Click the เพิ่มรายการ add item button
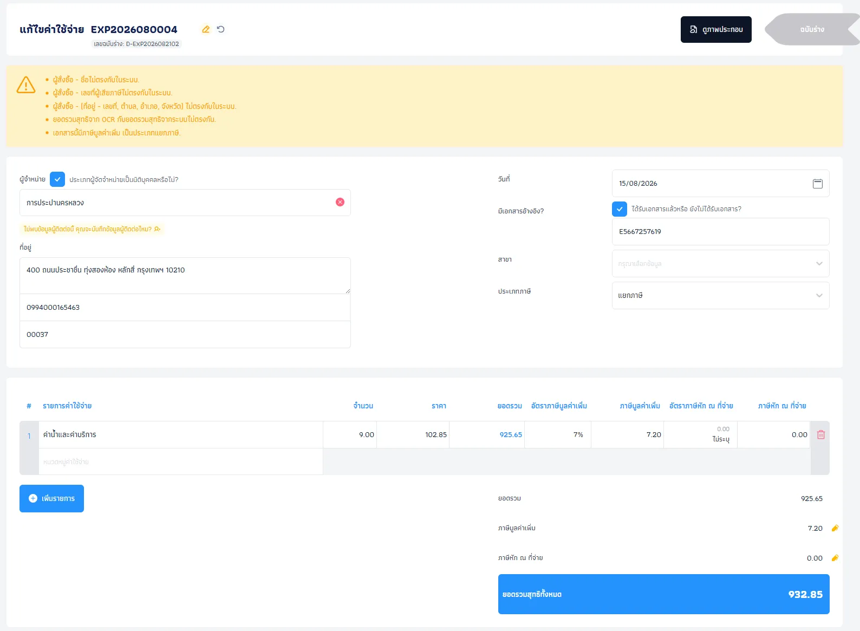860x631 pixels. 51,498
